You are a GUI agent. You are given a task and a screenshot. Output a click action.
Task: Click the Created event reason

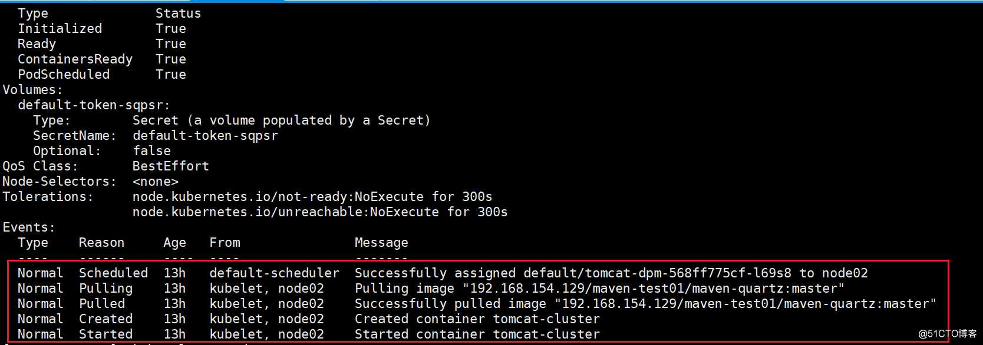tap(105, 319)
